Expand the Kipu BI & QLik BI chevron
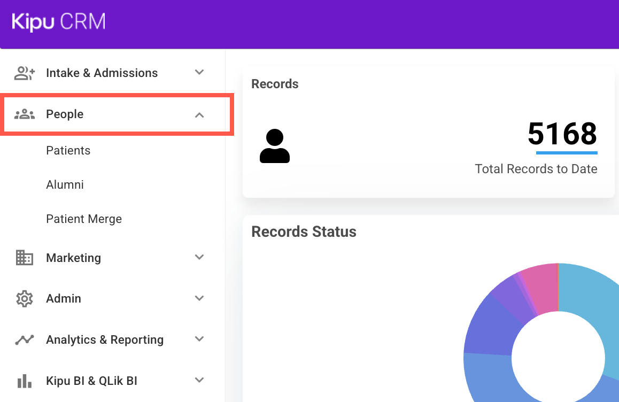 [199, 380]
